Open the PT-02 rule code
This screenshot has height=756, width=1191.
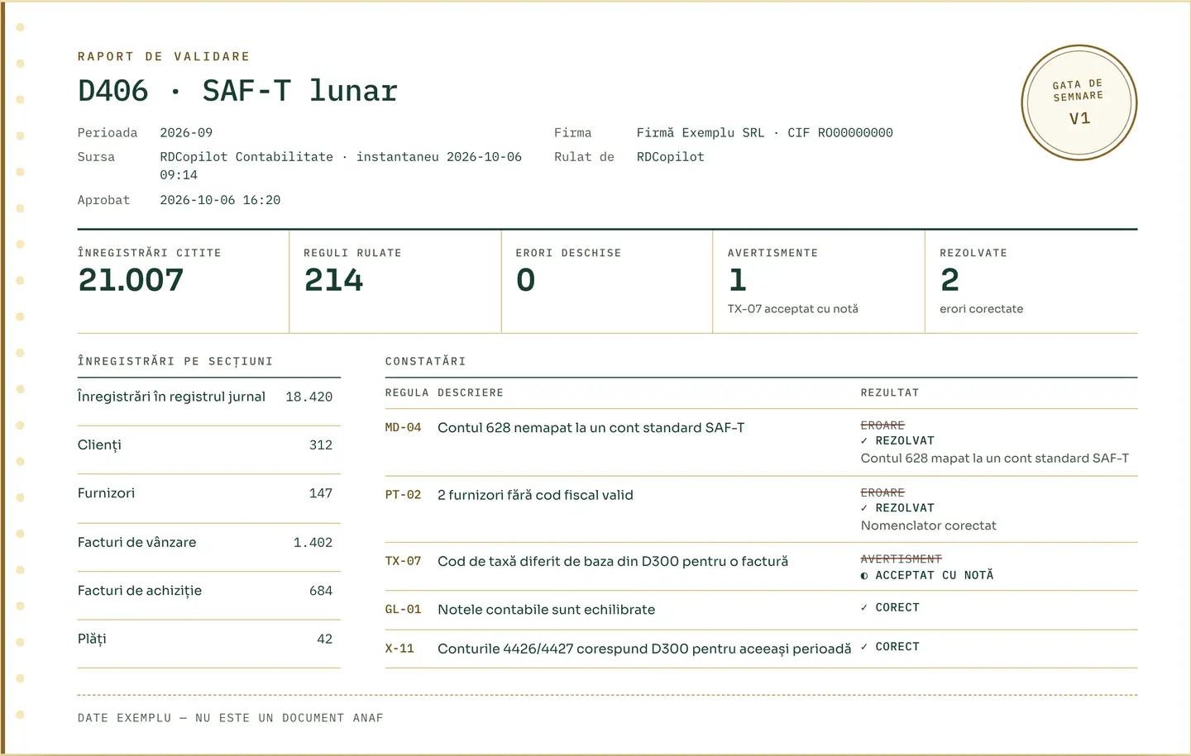pos(403,495)
